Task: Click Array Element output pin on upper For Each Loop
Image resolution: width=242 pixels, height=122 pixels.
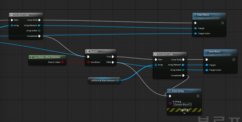Action: (x=39, y=26)
